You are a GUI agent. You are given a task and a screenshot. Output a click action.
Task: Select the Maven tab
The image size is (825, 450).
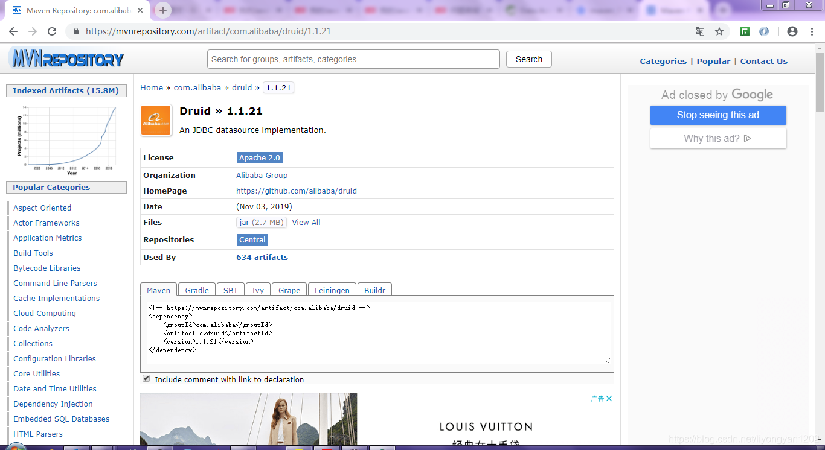click(159, 290)
